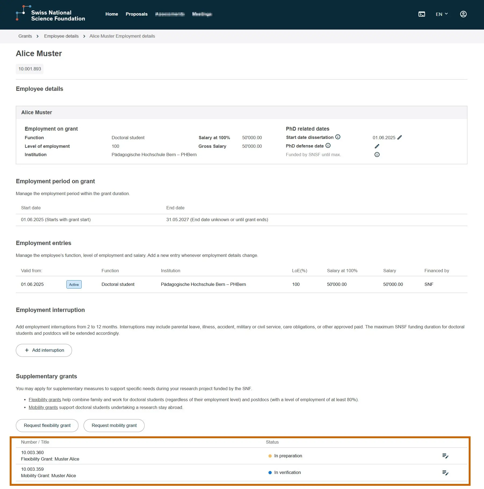
Task: Click Request flexibility grant button
Action: (x=47, y=426)
